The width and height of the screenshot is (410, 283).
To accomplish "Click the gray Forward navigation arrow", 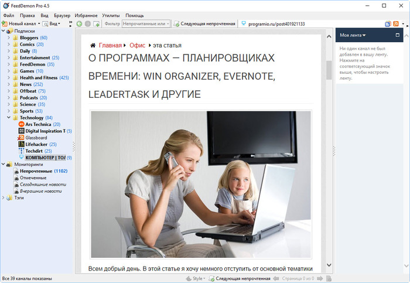I will pyautogui.click(x=88, y=24).
